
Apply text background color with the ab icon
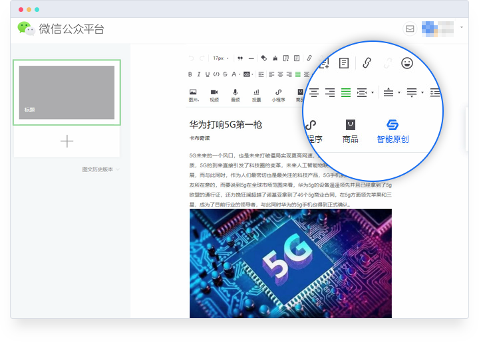pos(247,74)
